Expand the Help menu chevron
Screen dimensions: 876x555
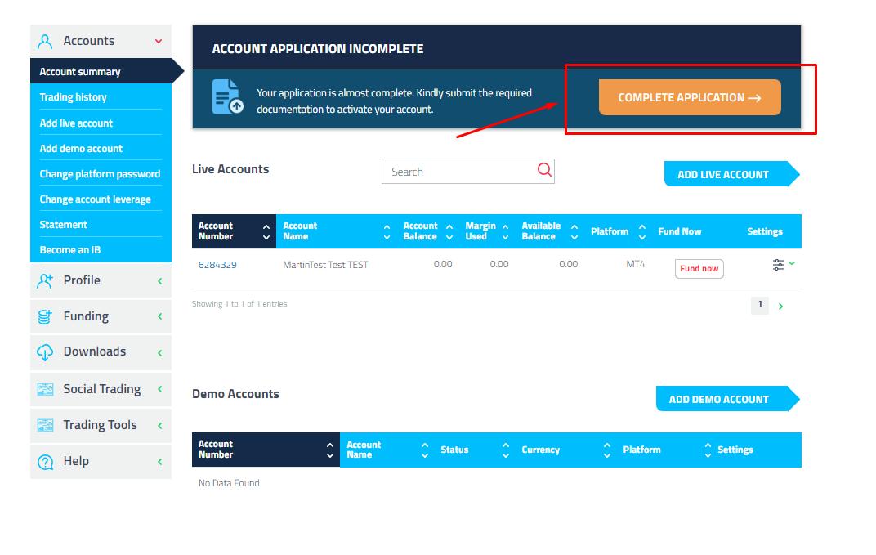159,462
